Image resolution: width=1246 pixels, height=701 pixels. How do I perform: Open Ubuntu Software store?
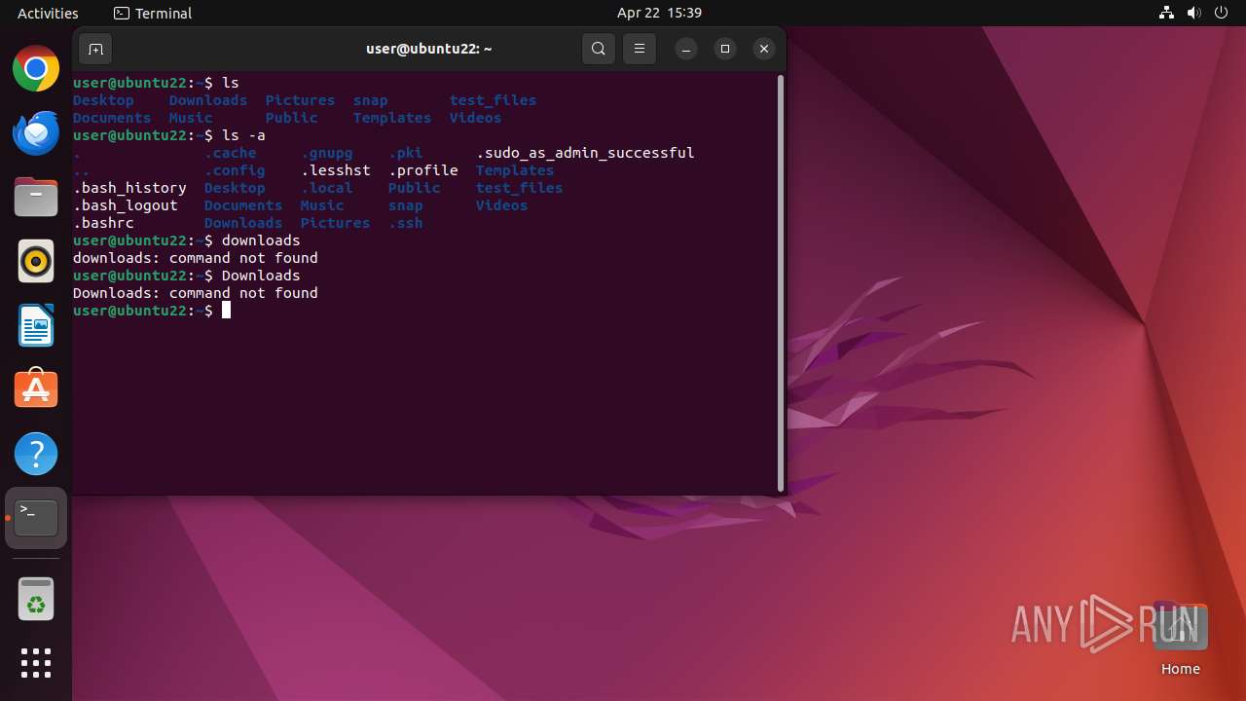coord(36,389)
